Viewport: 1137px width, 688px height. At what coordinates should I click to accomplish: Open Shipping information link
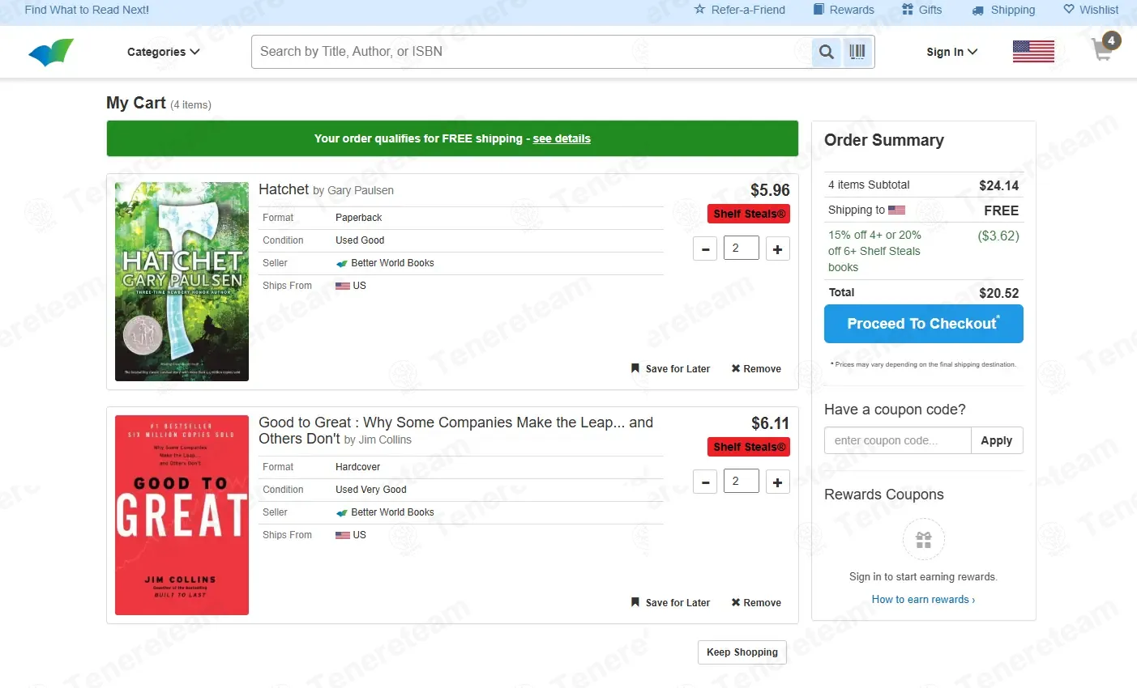click(x=1004, y=10)
